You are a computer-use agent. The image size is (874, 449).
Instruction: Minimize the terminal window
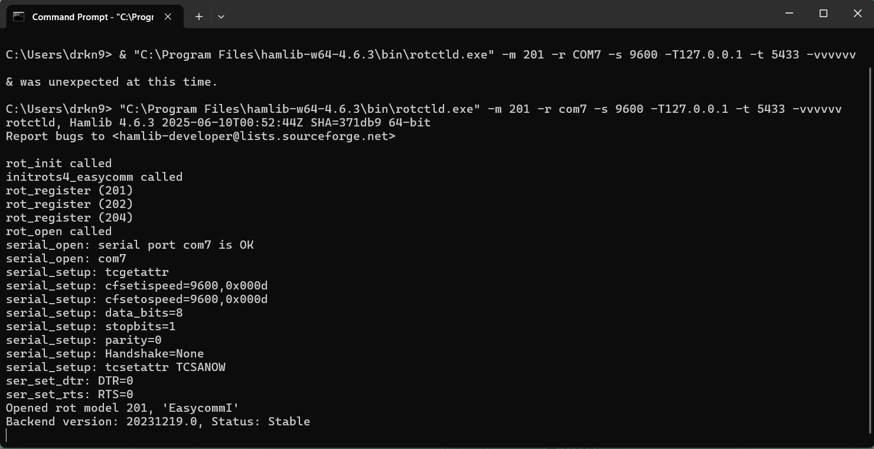click(x=790, y=14)
